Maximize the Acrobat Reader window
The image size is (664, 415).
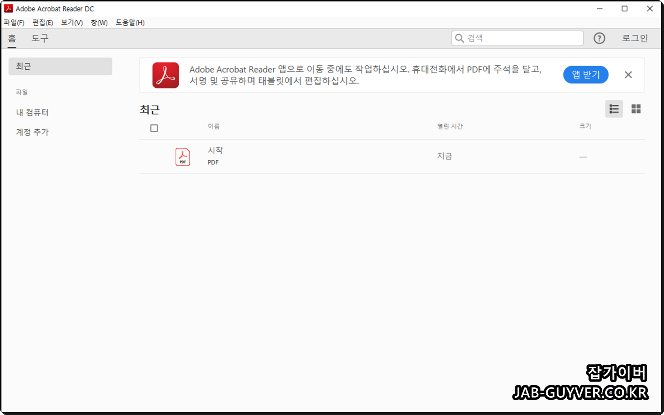point(625,8)
